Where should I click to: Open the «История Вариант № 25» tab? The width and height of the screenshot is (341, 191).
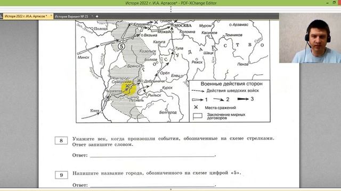[x=71, y=16]
